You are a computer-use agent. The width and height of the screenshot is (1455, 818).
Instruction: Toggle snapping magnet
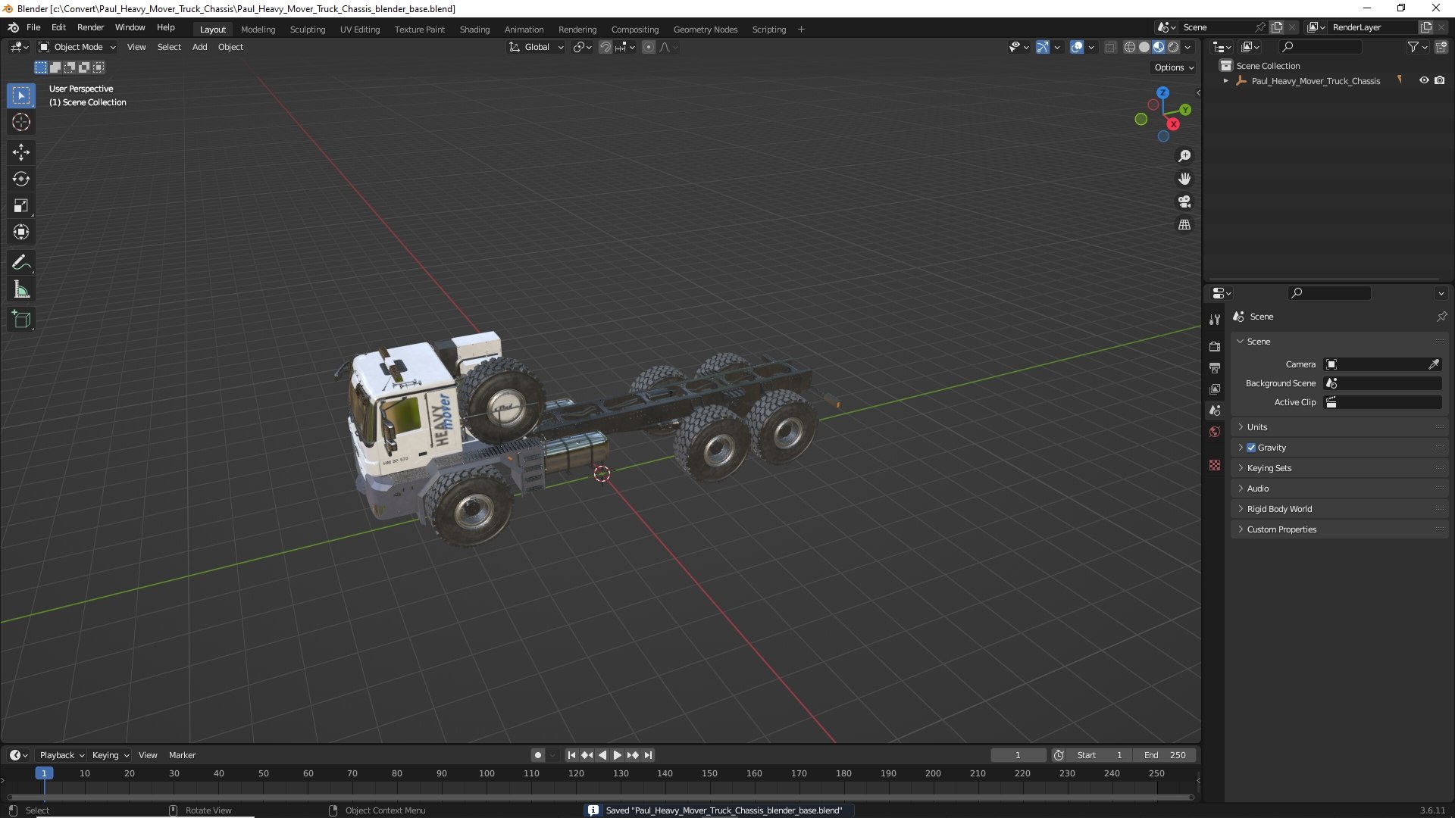point(605,47)
